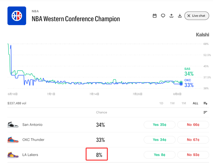Buy No 66¢ for San Antonio

coord(193,125)
